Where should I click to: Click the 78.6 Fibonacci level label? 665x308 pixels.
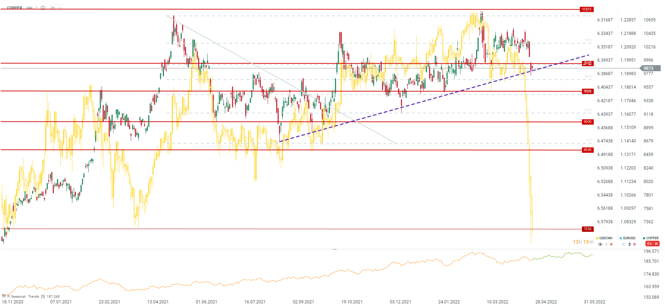tap(588, 41)
